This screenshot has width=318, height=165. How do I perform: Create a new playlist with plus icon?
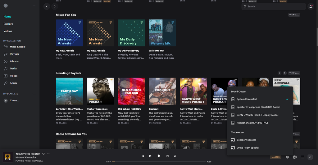6,100
